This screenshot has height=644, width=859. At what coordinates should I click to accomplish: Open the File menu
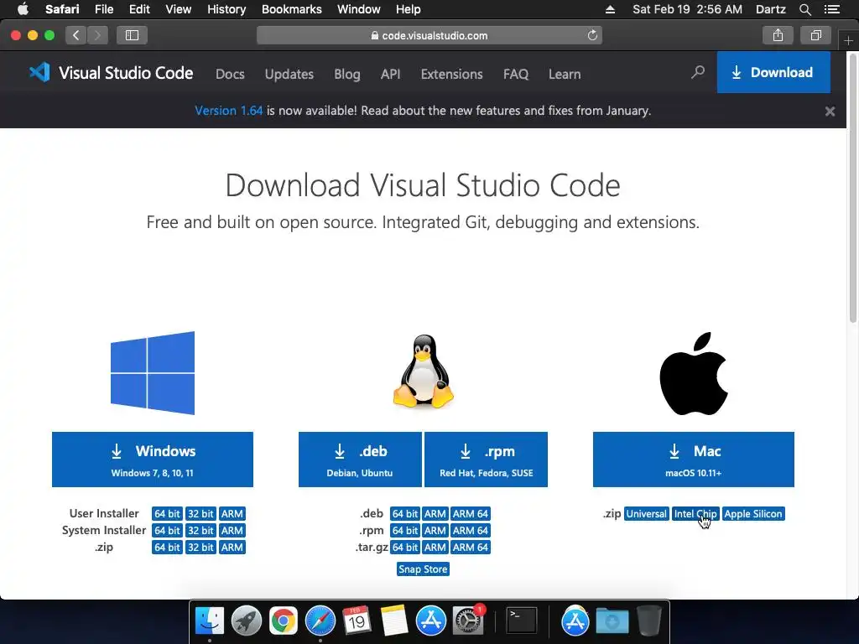click(x=103, y=9)
